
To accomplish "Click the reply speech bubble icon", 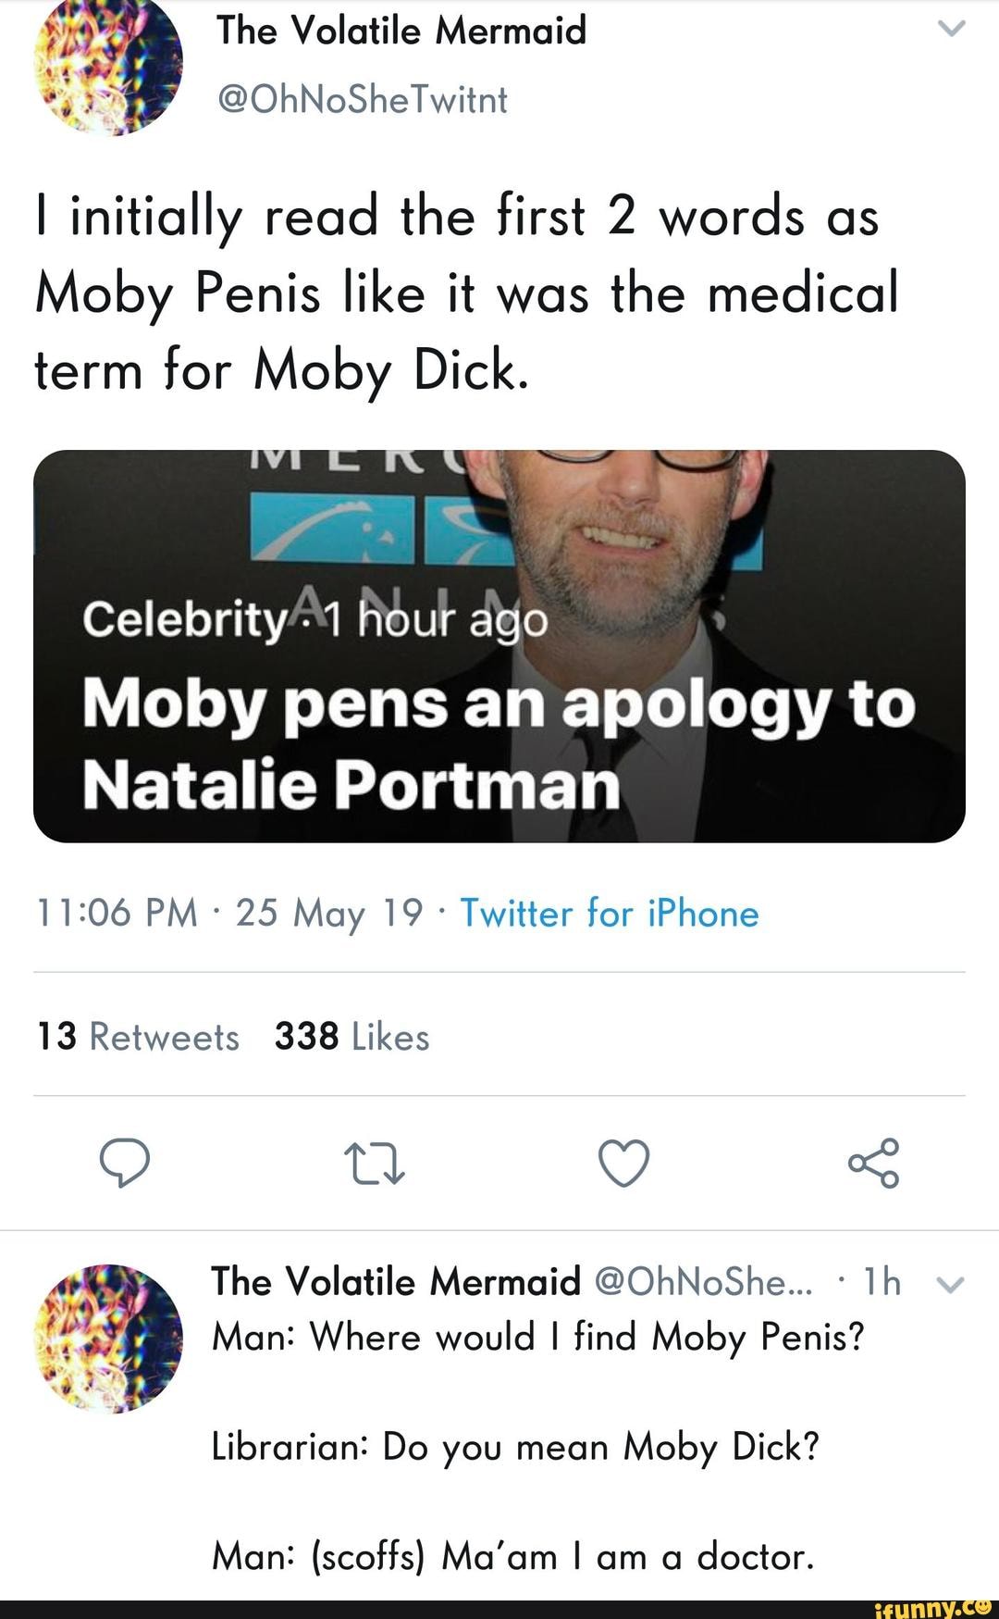I will pos(125,1164).
